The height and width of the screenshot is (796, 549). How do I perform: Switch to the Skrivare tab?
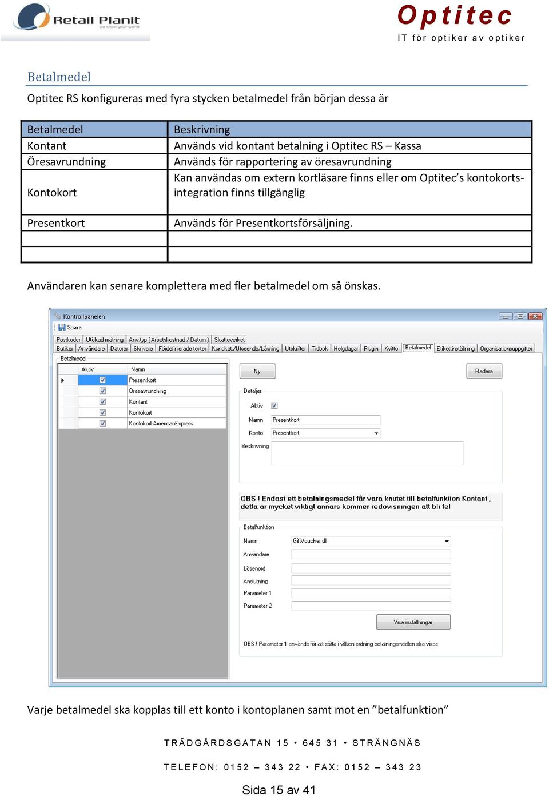click(143, 348)
